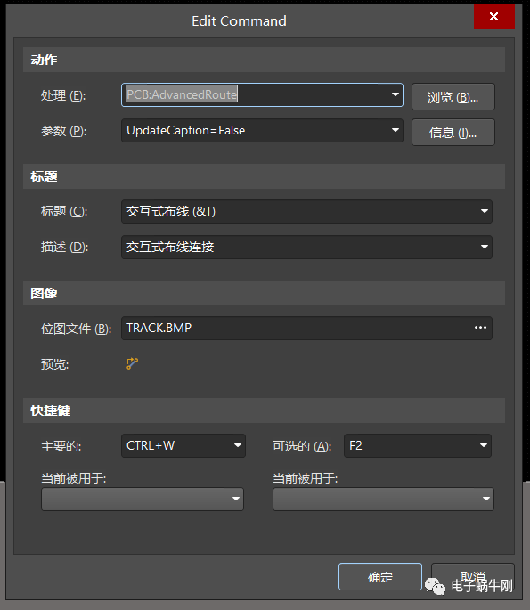530x610 pixels.
Task: Expand the 处理 process dropdown arrow
Action: click(x=395, y=95)
